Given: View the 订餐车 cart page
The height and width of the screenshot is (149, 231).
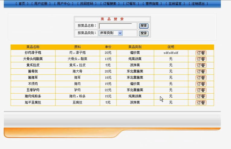Looking at the screenshot, I should pyautogui.click(x=131, y=4).
